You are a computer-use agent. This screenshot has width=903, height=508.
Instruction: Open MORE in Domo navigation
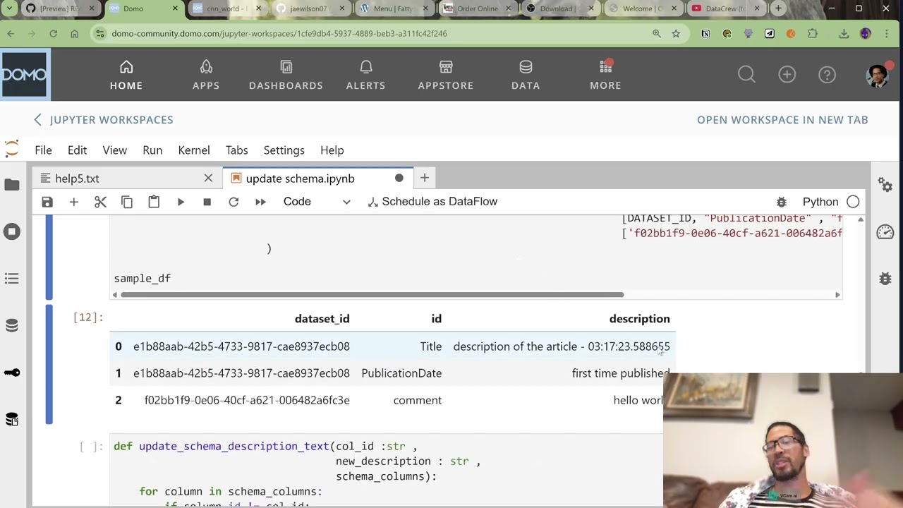click(605, 75)
